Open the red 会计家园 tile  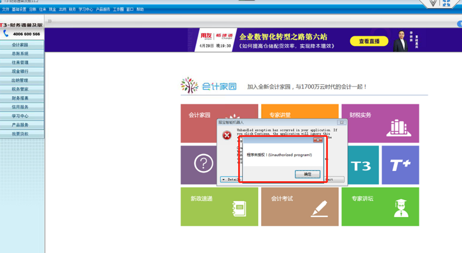pyautogui.click(x=219, y=123)
